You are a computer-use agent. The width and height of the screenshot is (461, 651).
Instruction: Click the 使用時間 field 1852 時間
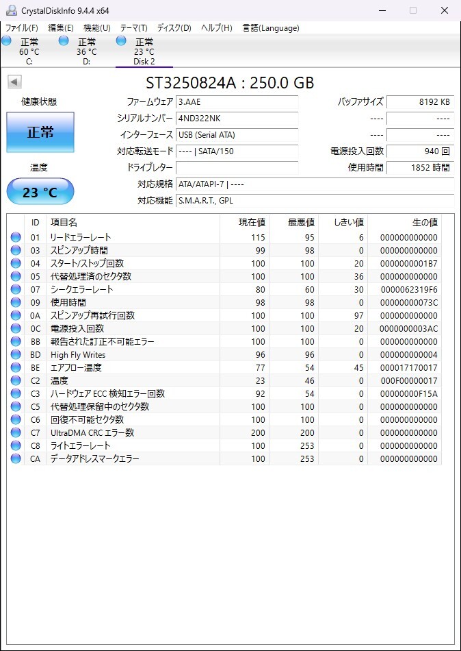(x=421, y=167)
